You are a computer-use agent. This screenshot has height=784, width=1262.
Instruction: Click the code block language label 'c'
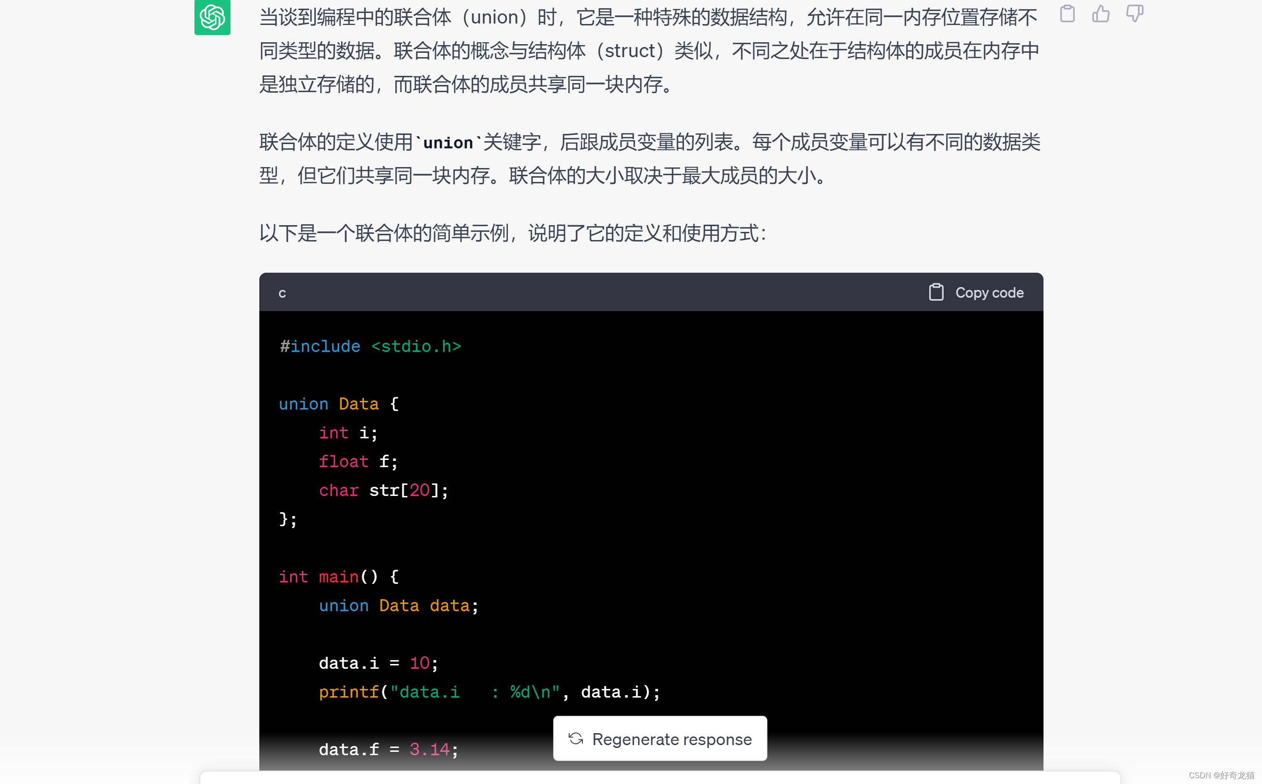pos(282,293)
